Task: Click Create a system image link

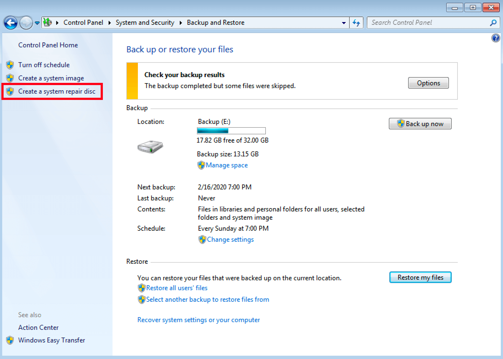Action: coord(51,78)
